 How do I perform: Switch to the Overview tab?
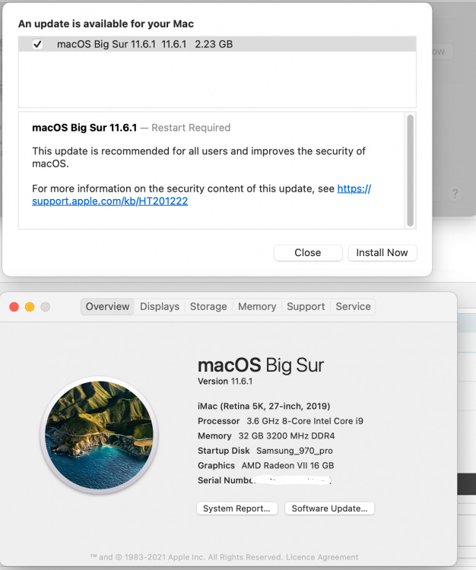tap(107, 306)
